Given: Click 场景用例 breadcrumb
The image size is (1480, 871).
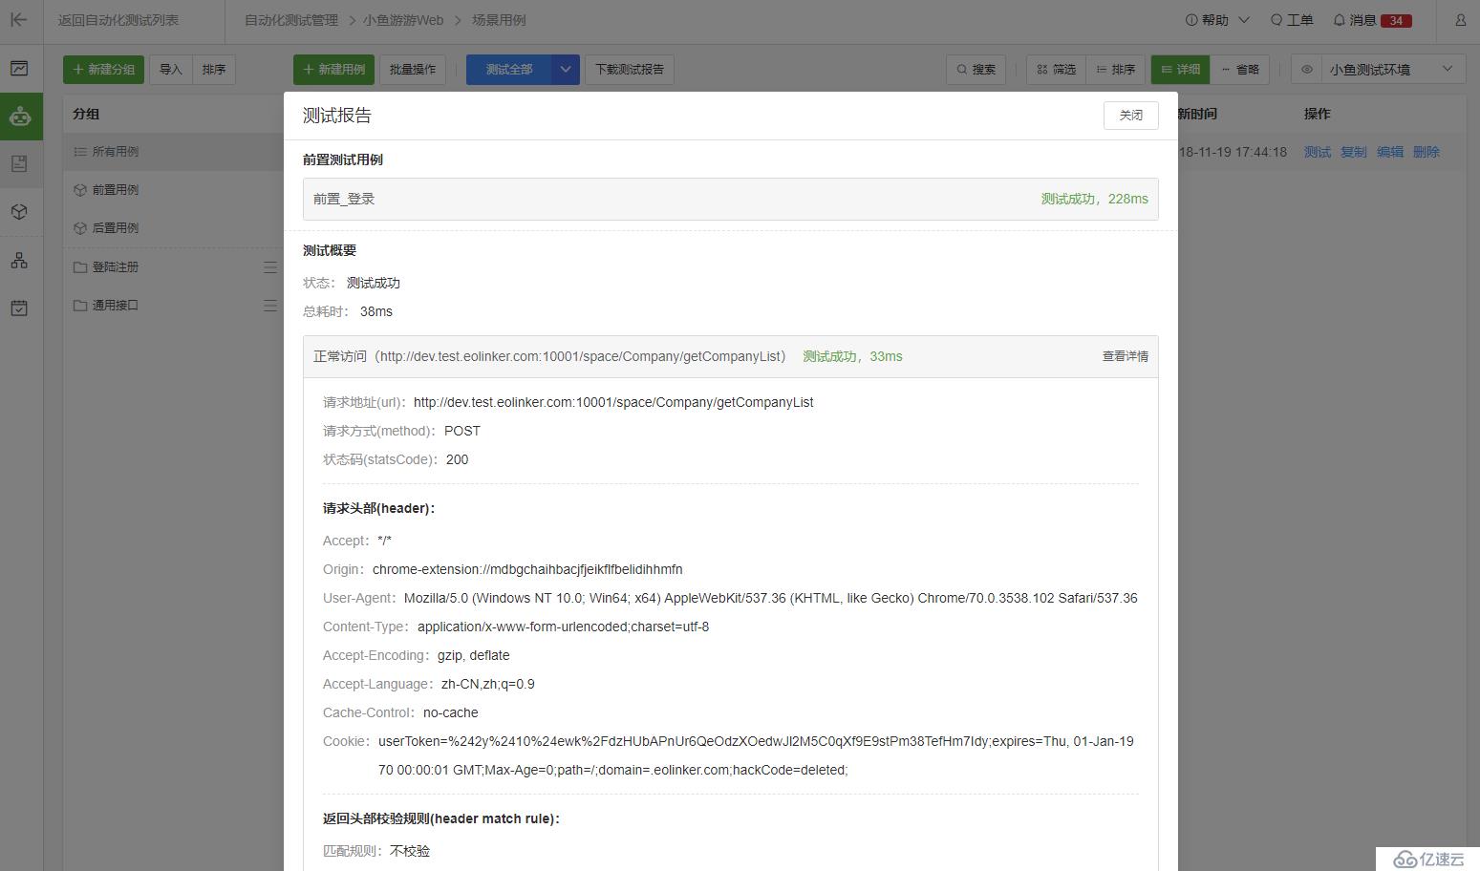Looking at the screenshot, I should 499,20.
